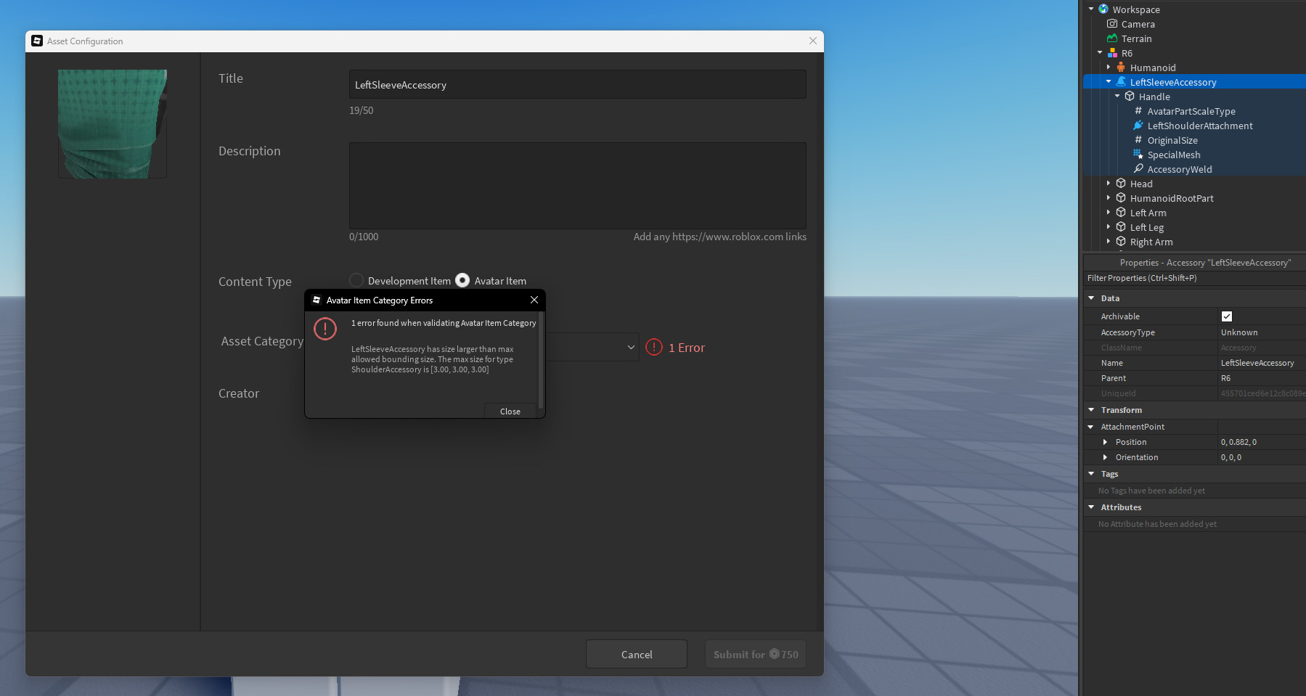Image resolution: width=1306 pixels, height=696 pixels.
Task: Click the OriginalSize value icon
Action: pos(1138,140)
